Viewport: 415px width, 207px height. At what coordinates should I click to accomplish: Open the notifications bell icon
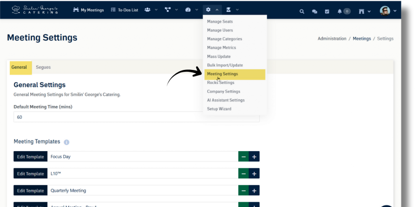tap(340, 11)
